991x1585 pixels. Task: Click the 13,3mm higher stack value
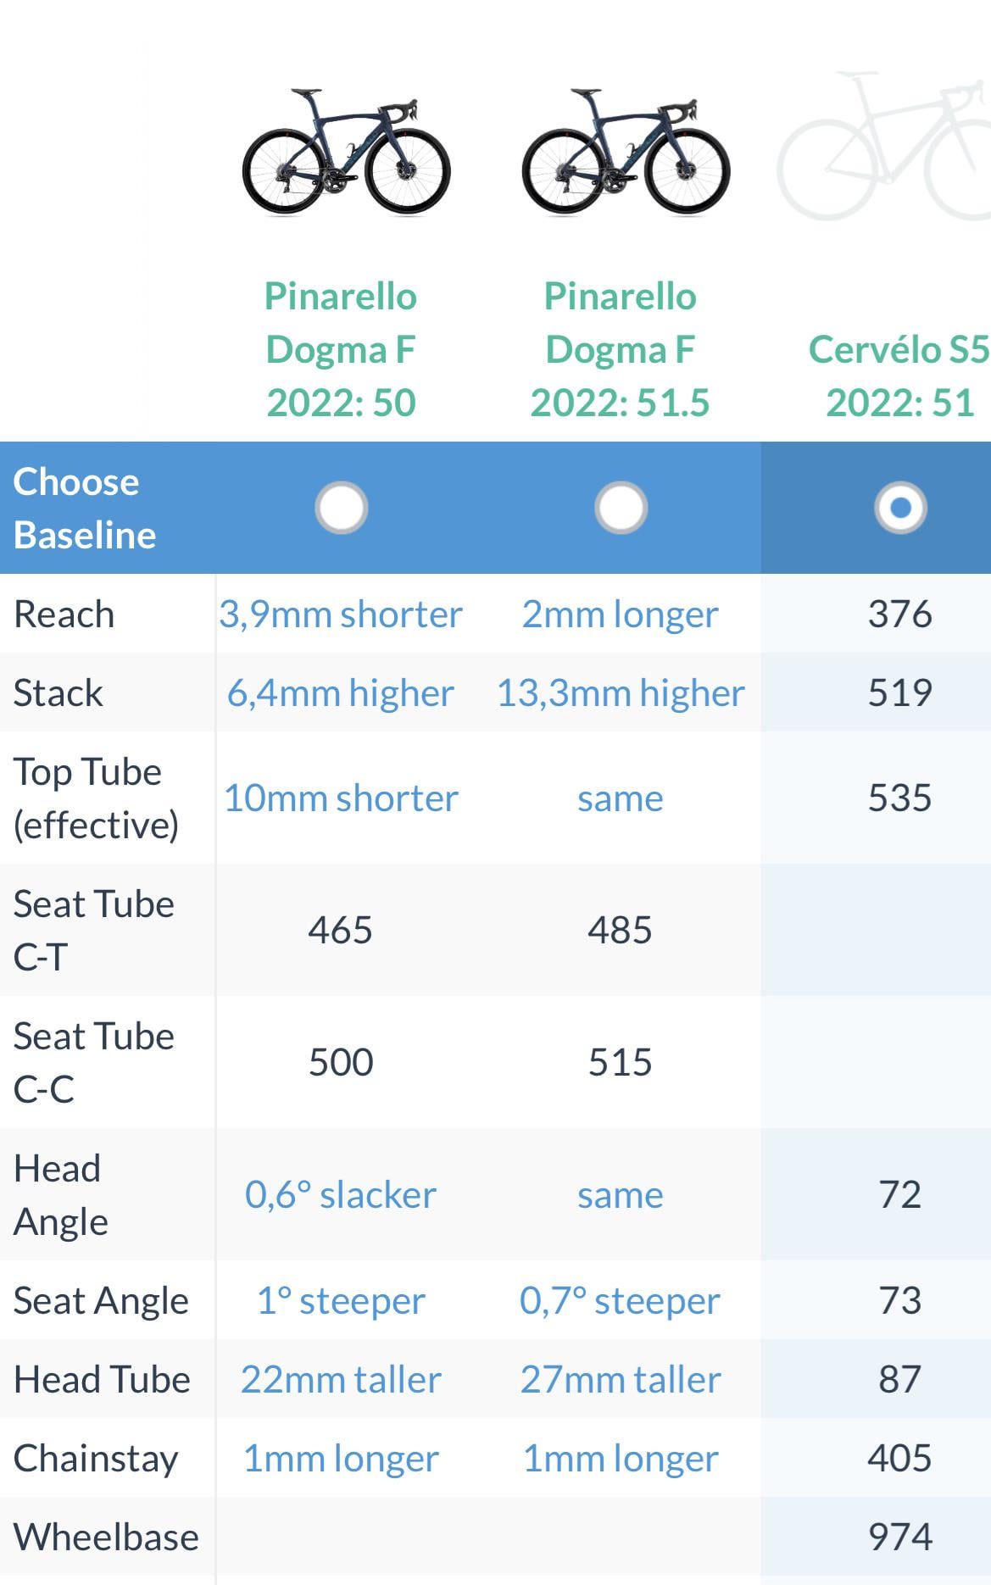point(621,692)
